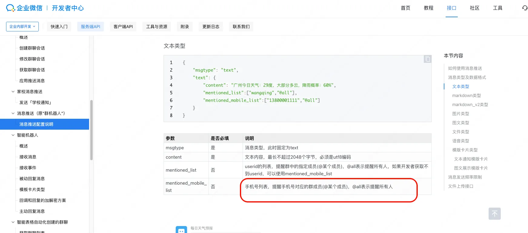Jump to 语音类型 section
The width and height of the screenshot is (528, 233).
pos(461,141)
